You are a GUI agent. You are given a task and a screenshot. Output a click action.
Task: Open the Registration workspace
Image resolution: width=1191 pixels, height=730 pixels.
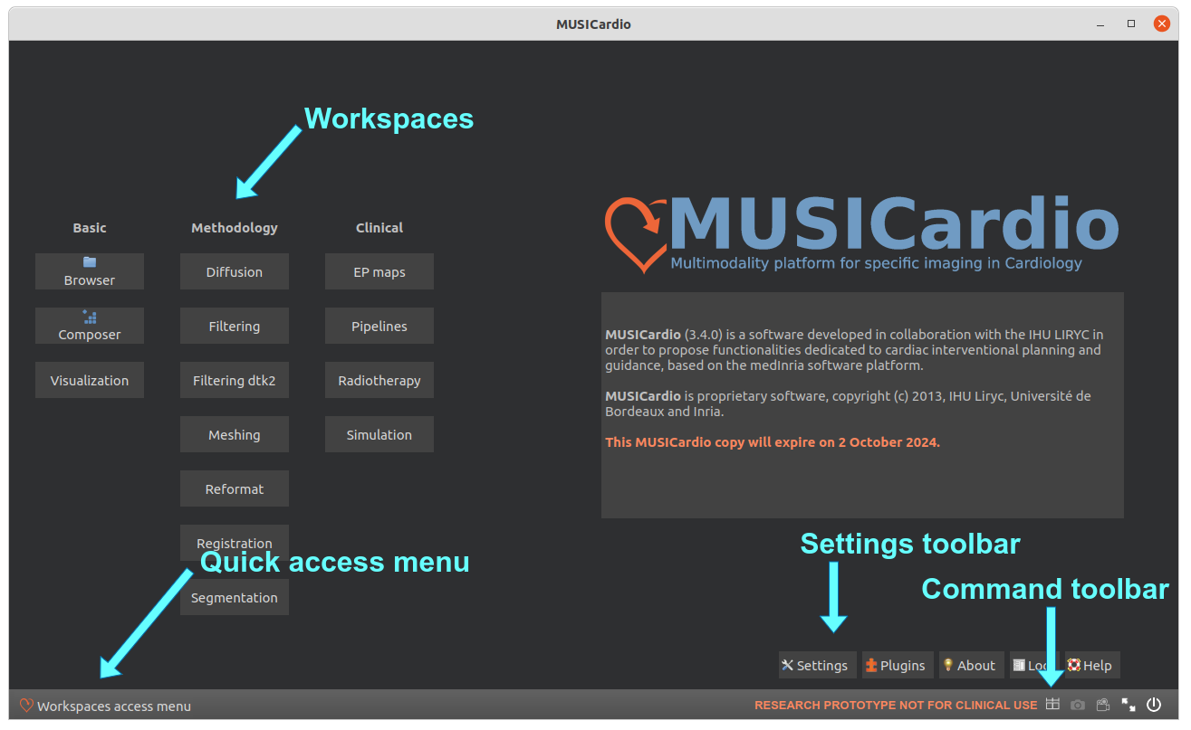pos(235,543)
